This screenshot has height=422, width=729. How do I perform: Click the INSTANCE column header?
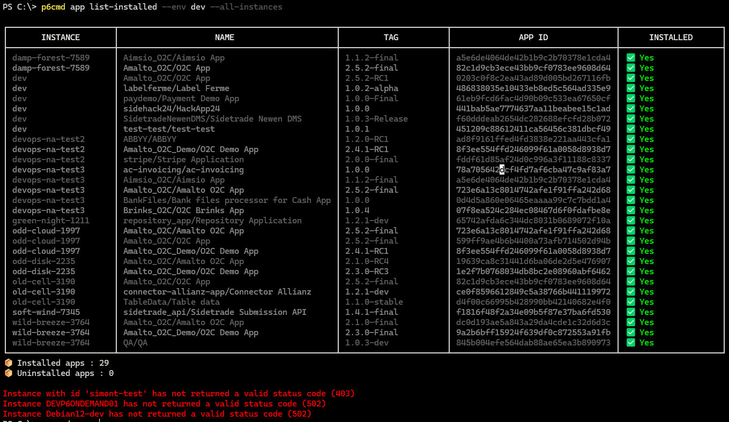[61, 37]
